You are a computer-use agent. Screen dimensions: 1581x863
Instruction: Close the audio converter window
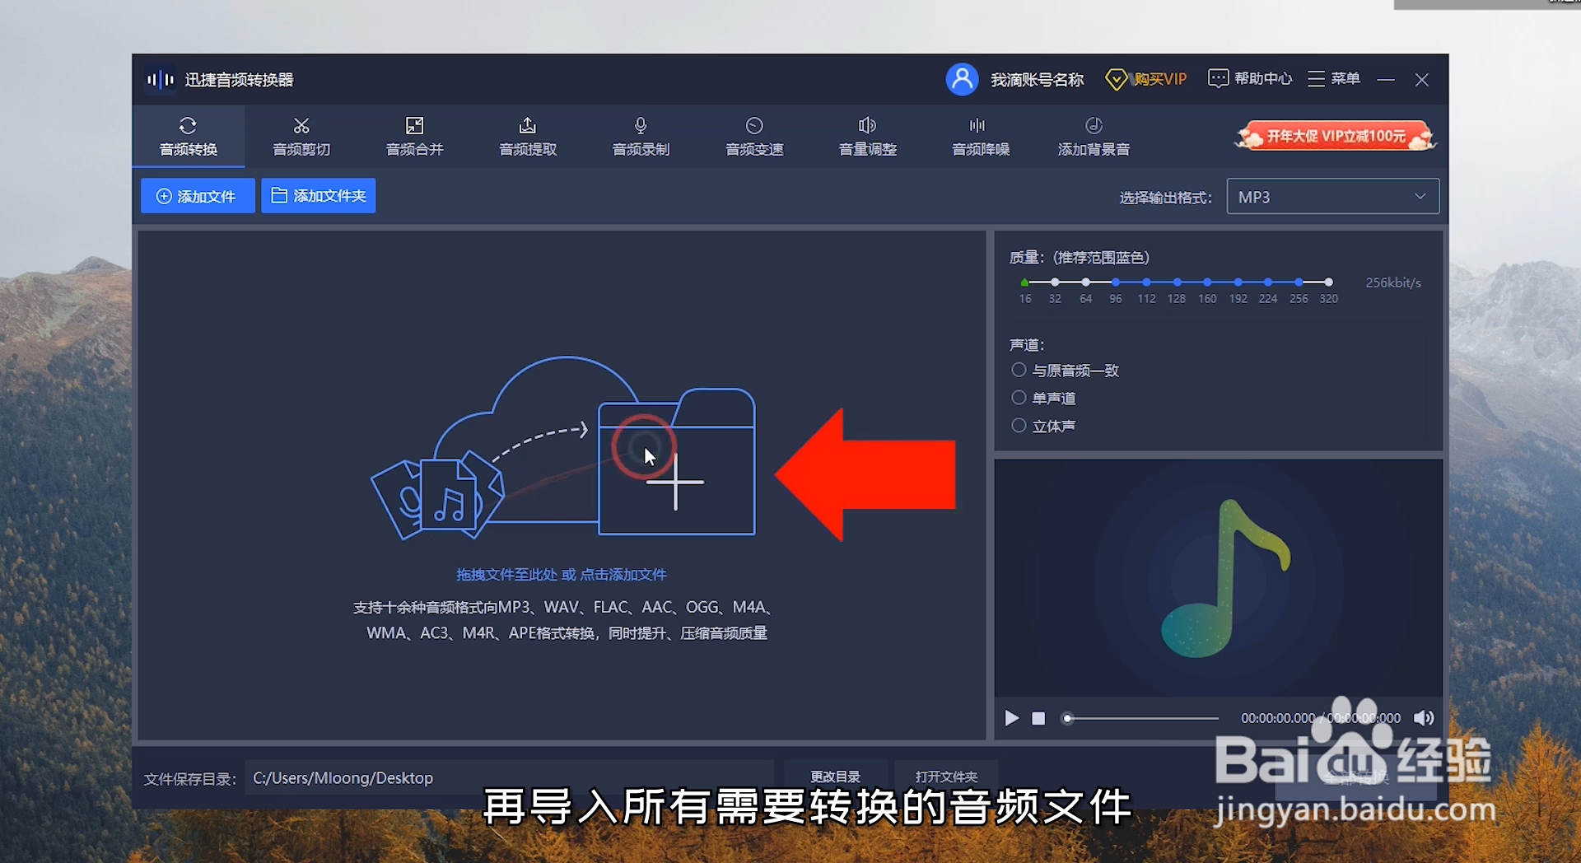1421,79
